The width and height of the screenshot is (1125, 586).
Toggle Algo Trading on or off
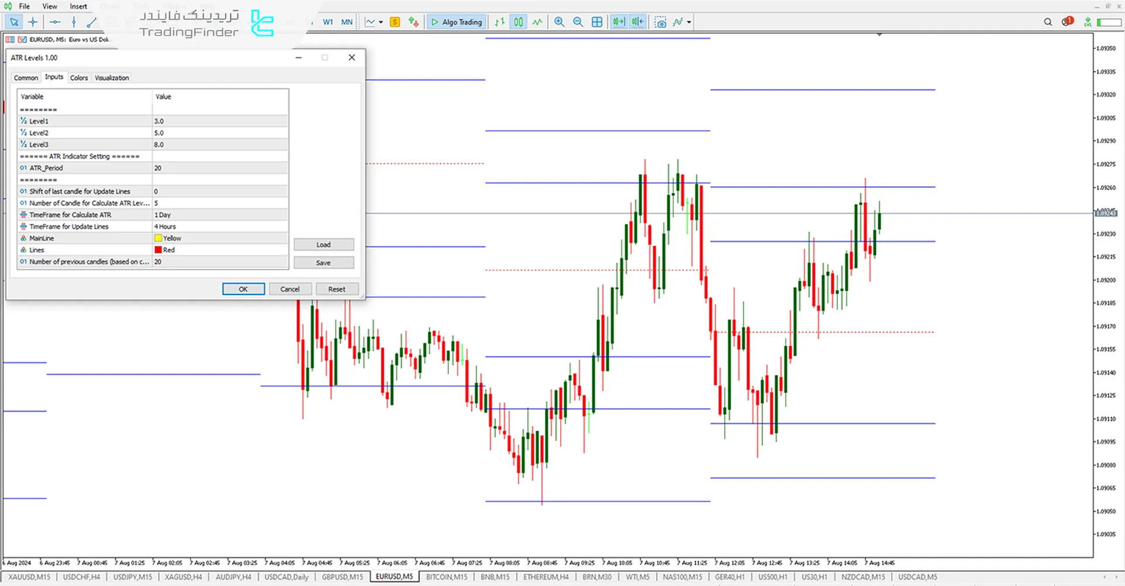coord(456,22)
